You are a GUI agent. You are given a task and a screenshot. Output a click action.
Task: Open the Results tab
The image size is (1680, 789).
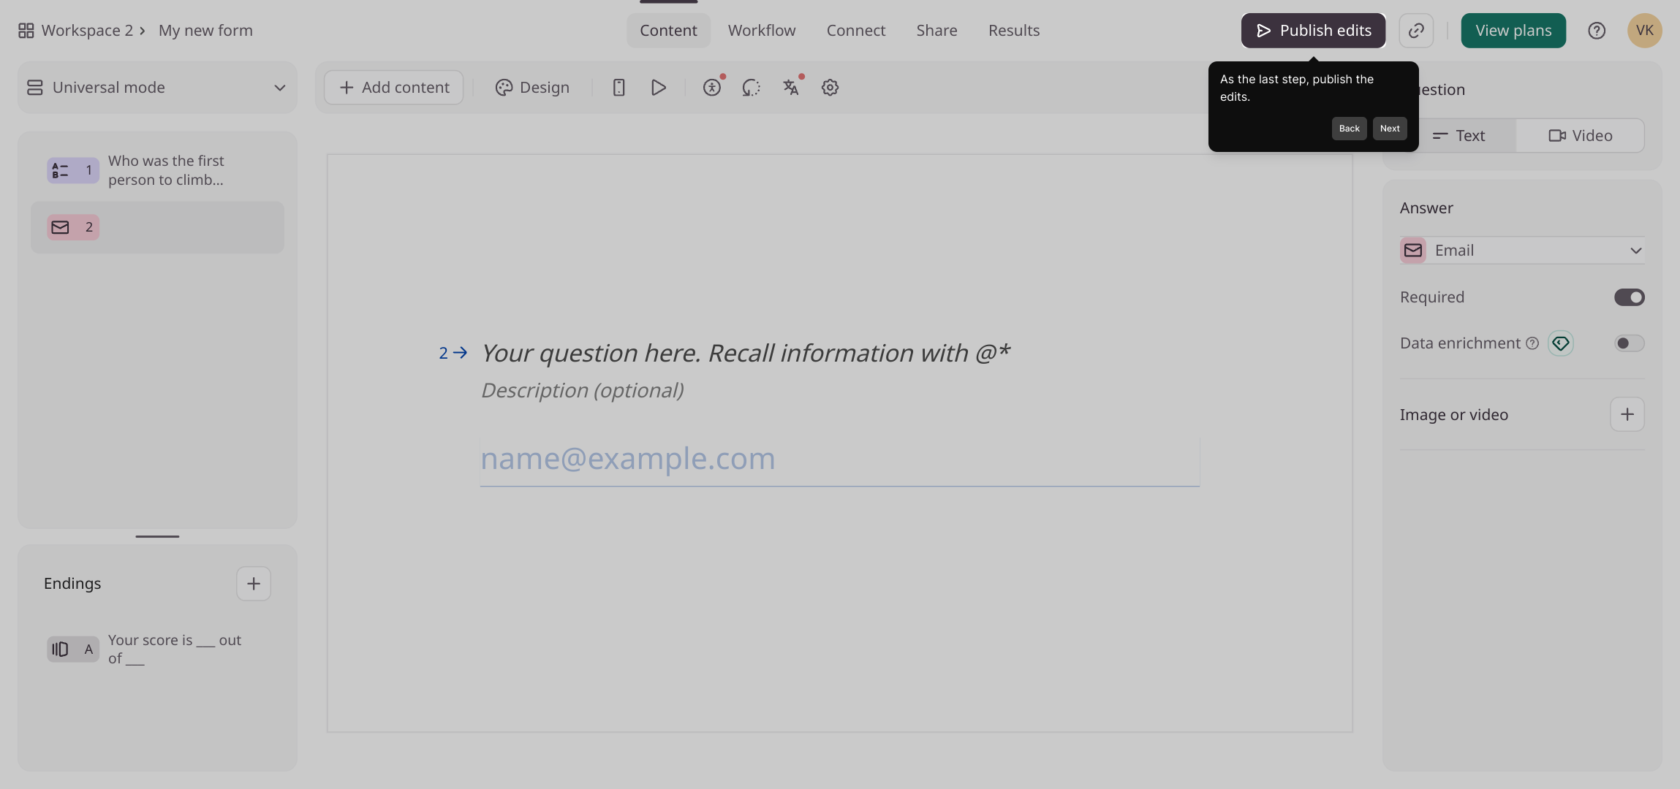click(x=1014, y=31)
